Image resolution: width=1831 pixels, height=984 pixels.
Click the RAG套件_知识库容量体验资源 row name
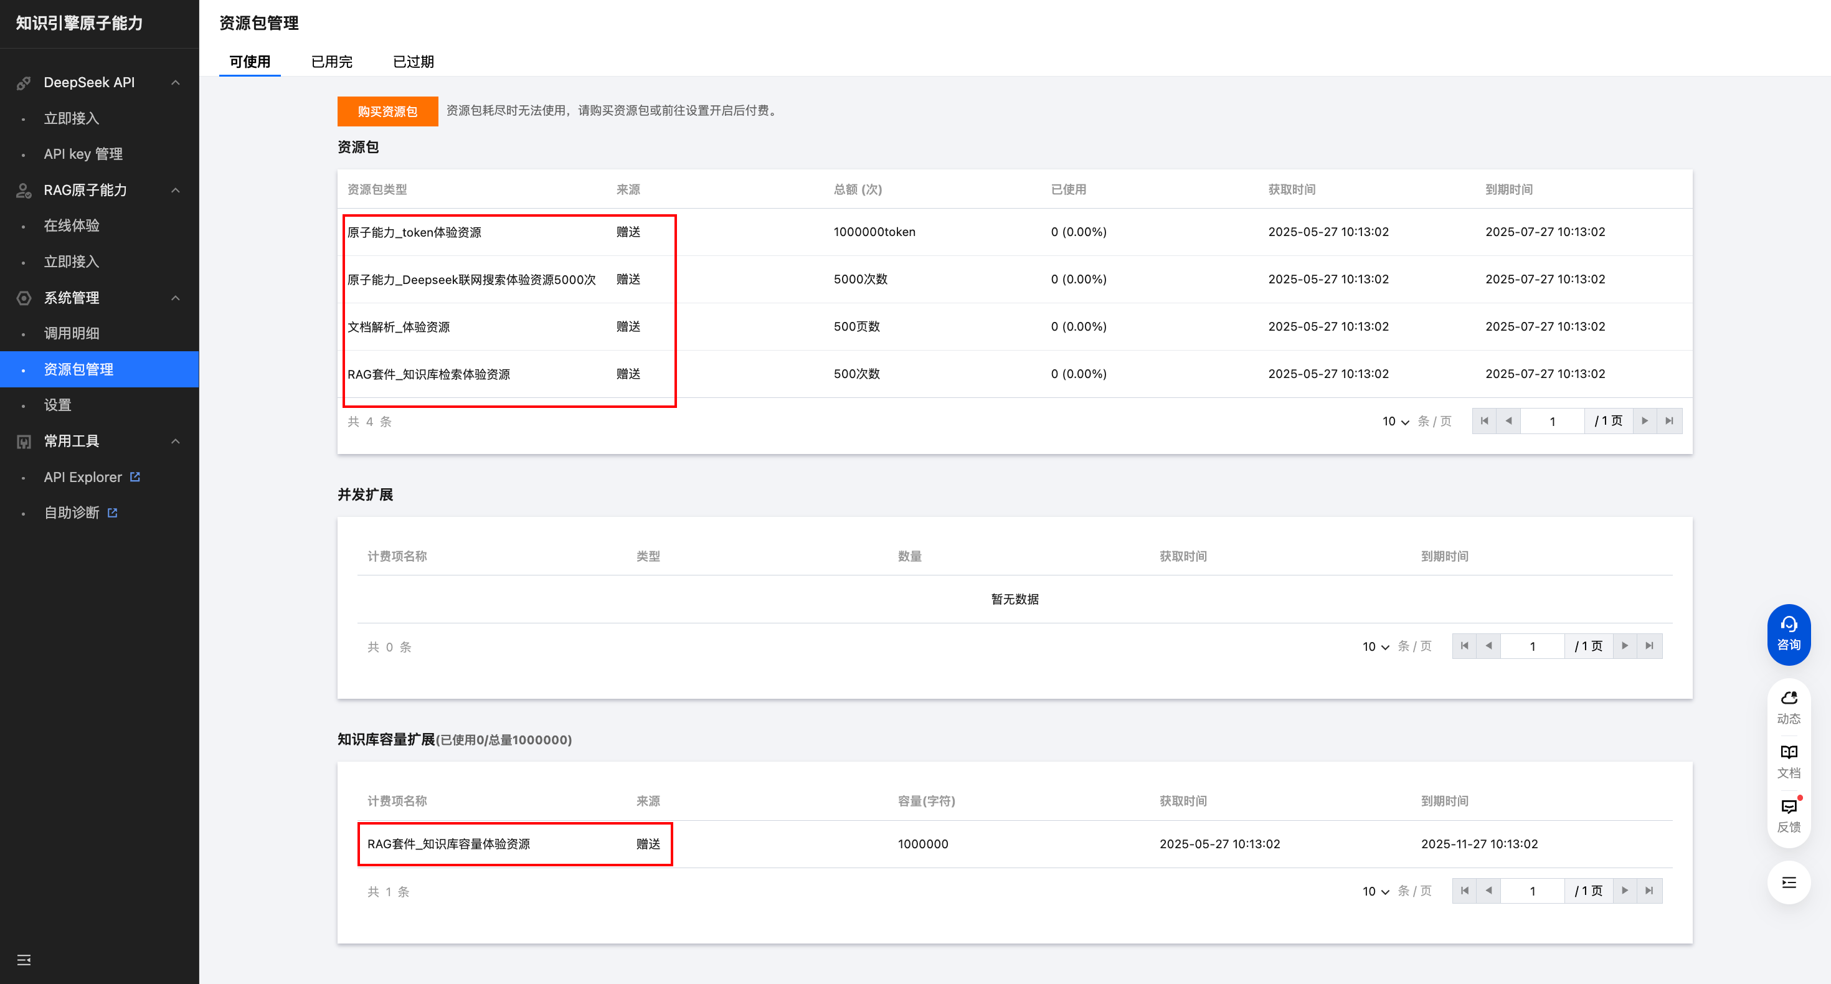448,844
